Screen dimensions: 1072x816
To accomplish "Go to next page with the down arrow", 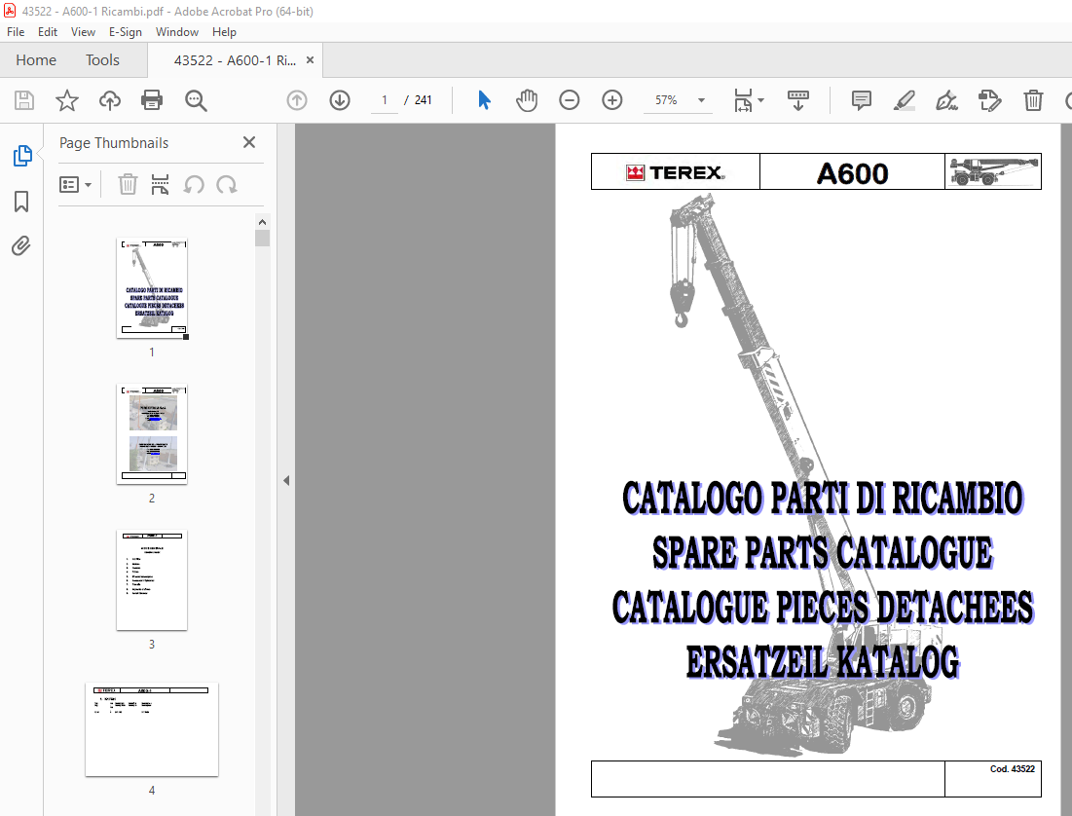I will point(340,100).
